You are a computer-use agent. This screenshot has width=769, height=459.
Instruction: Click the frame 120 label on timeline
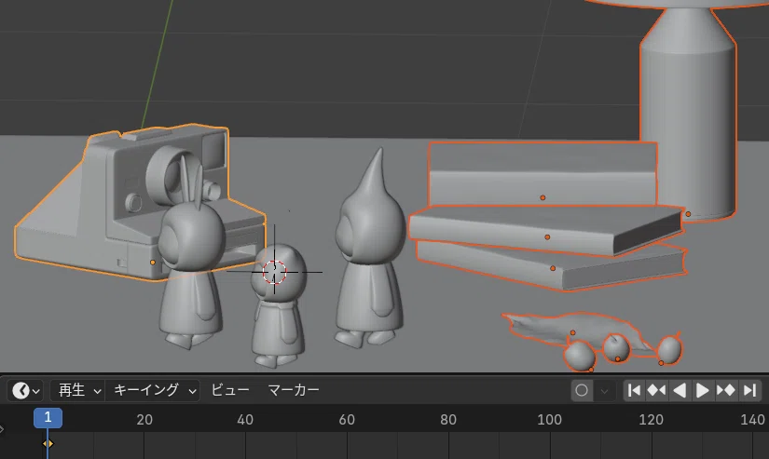point(651,420)
